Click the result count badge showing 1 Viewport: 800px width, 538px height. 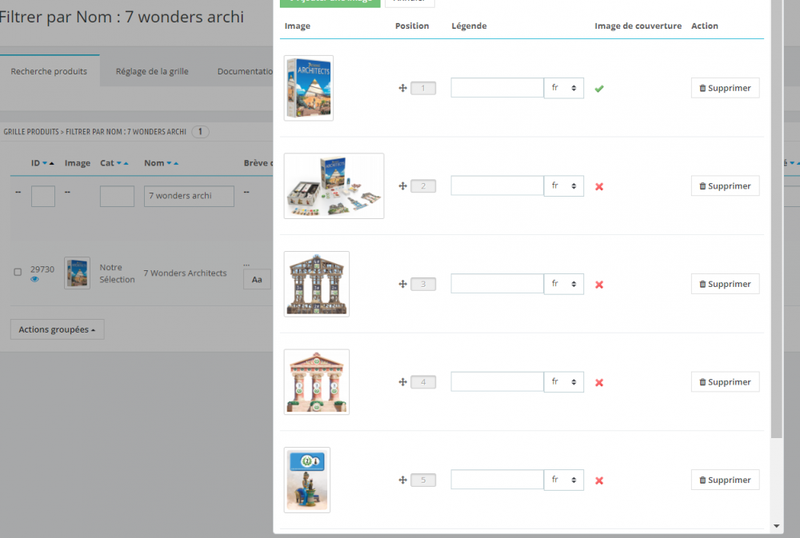click(200, 132)
